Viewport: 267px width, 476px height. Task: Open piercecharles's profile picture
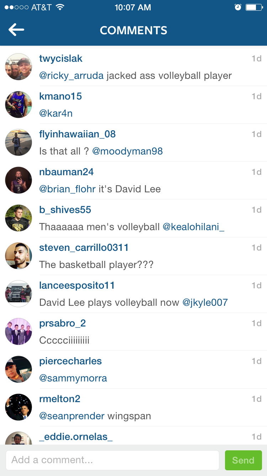19,369
